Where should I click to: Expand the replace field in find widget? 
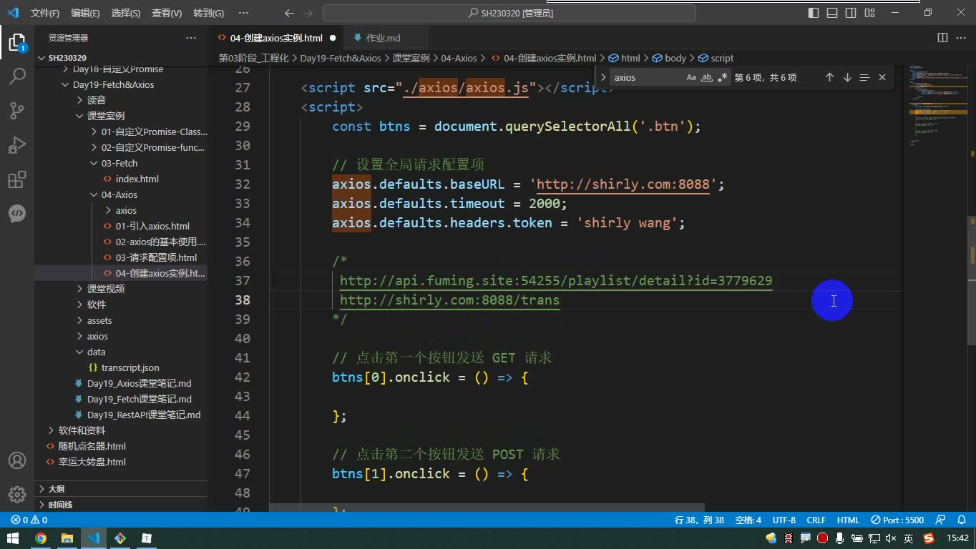point(603,77)
